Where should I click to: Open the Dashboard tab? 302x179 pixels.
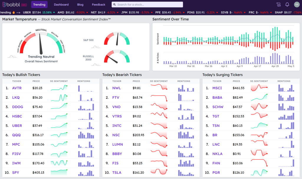(61, 5)
